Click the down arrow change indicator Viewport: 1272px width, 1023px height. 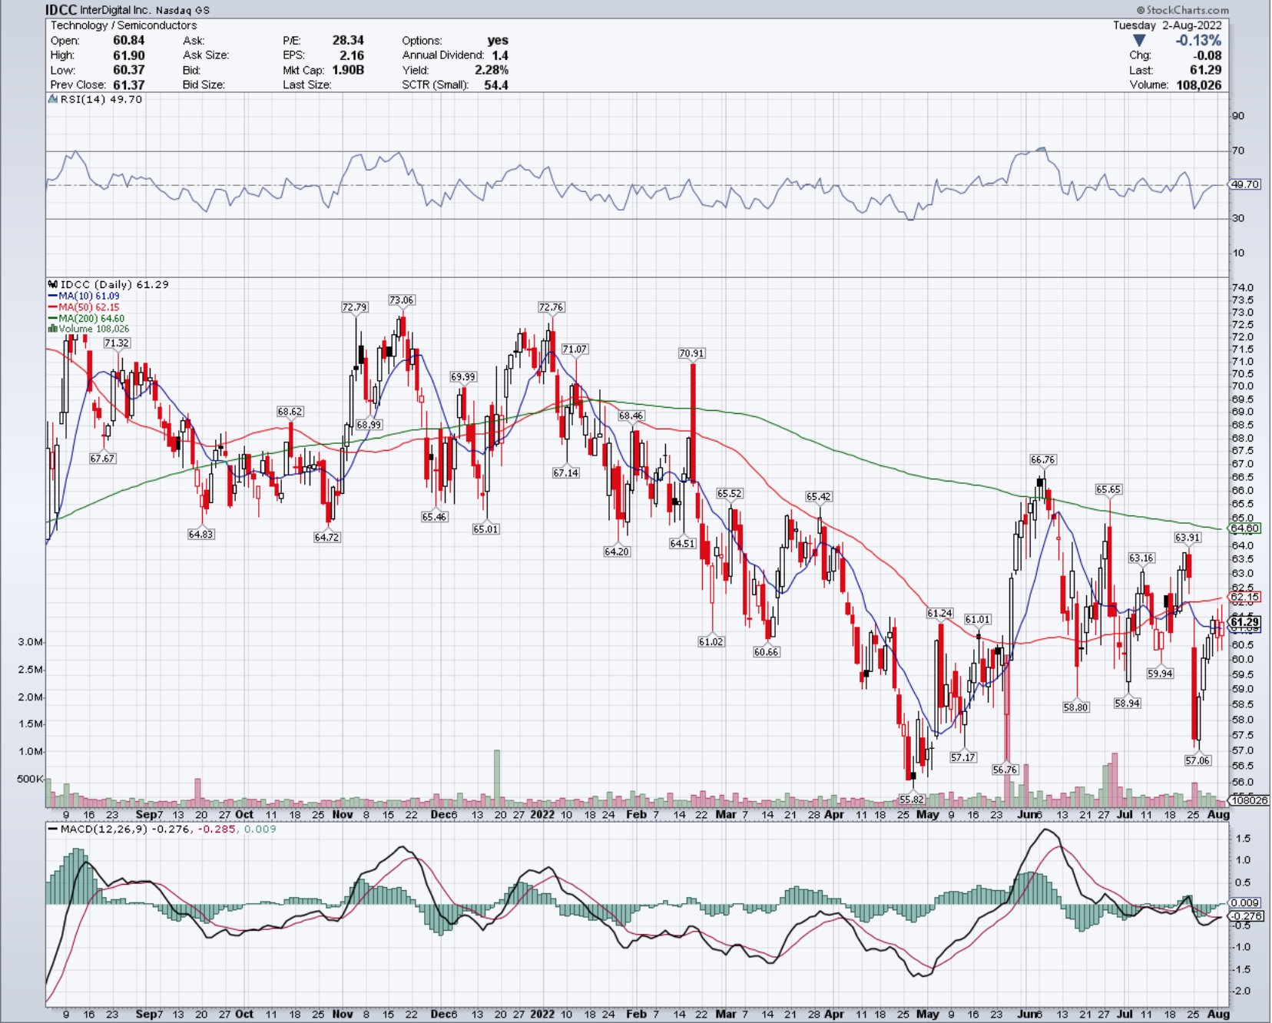pyautogui.click(x=1139, y=40)
